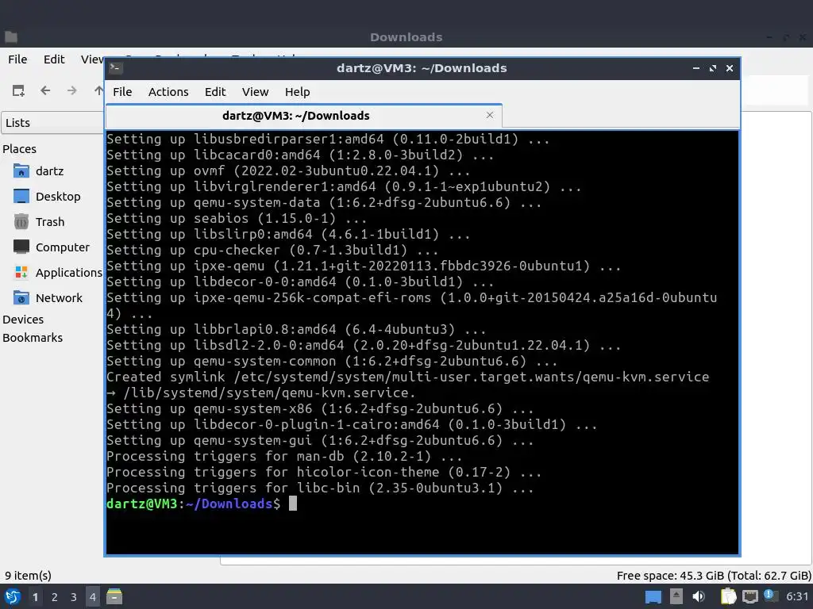Minimize the terminal window
The width and height of the screenshot is (813, 609).
pyautogui.click(x=696, y=68)
